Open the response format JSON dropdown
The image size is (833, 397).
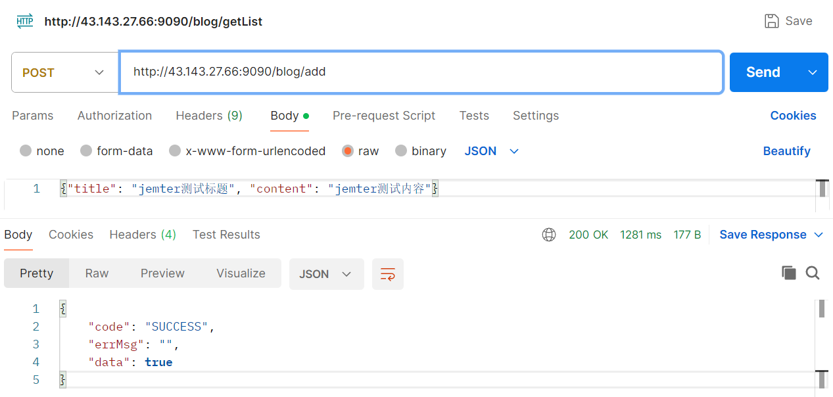coord(326,274)
